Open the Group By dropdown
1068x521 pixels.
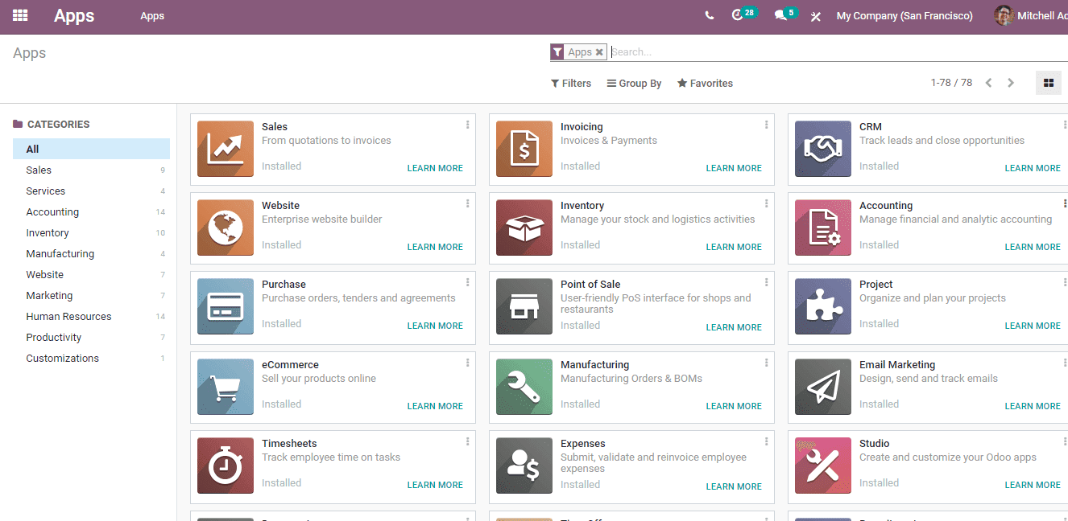(x=635, y=84)
